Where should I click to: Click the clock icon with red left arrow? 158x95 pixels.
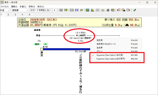119,10
